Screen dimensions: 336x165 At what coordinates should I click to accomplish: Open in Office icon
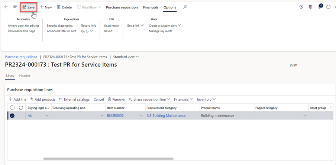tap(310, 7)
